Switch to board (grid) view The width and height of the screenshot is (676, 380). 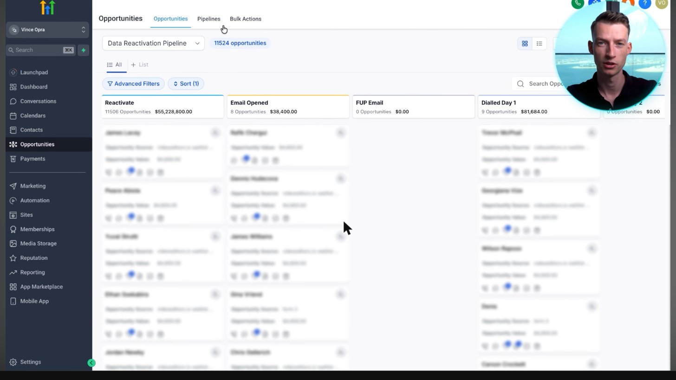525,44
